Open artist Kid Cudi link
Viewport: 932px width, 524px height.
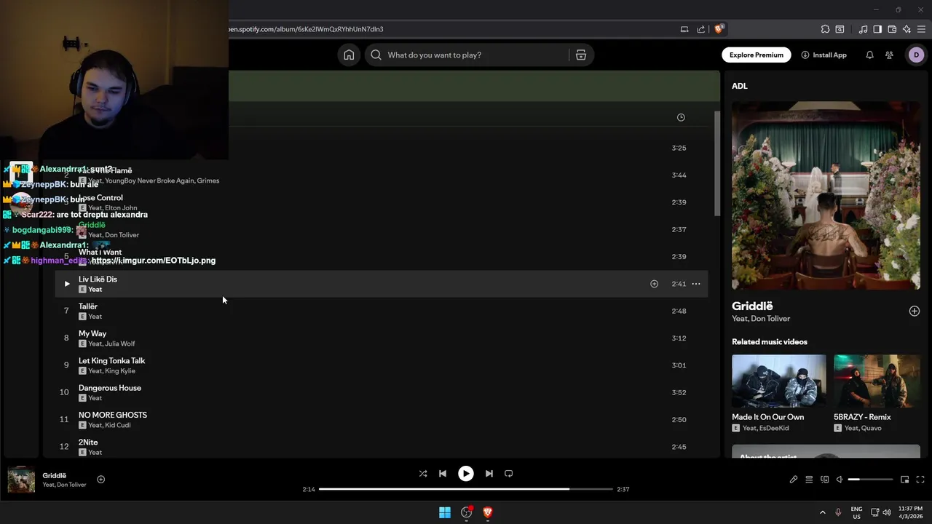click(118, 425)
